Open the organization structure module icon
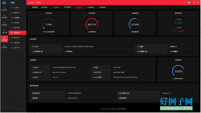 [x=4, y=16]
